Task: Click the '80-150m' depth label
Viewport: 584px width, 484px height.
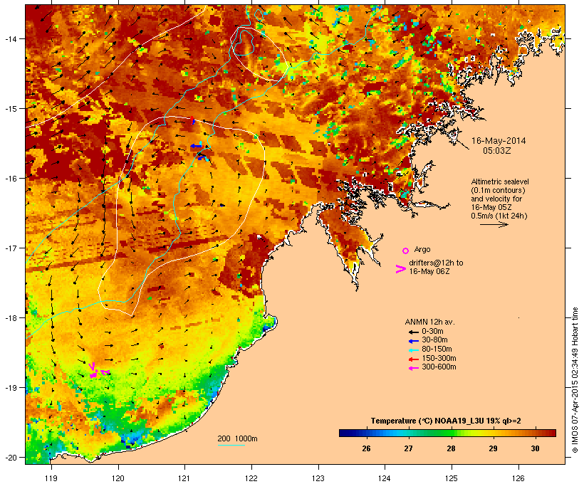Action: point(437,349)
